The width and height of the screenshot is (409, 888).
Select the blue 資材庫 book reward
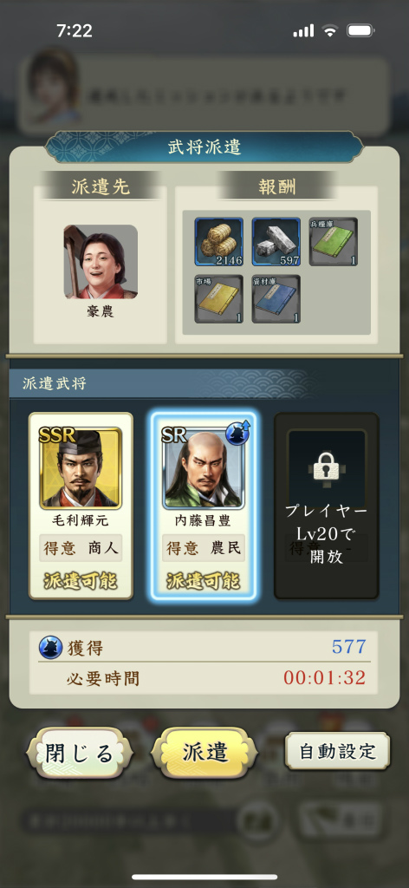276,299
